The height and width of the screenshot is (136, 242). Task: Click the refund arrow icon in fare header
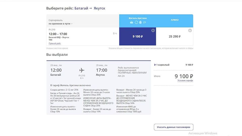coord(144,22)
